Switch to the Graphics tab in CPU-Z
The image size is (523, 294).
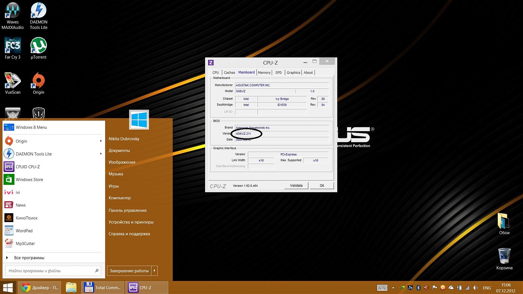coord(293,73)
